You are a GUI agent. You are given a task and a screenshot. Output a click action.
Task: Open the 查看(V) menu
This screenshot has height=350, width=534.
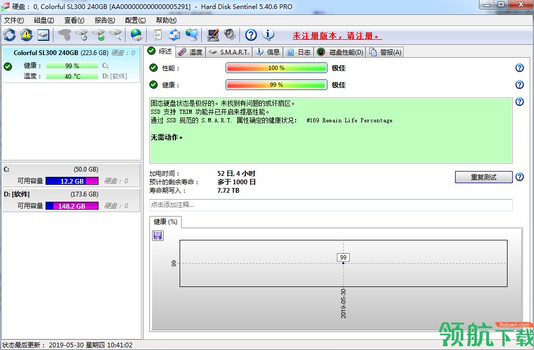(74, 20)
